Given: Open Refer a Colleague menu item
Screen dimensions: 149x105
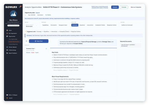Looking at the screenshot, I should pos(13,95).
